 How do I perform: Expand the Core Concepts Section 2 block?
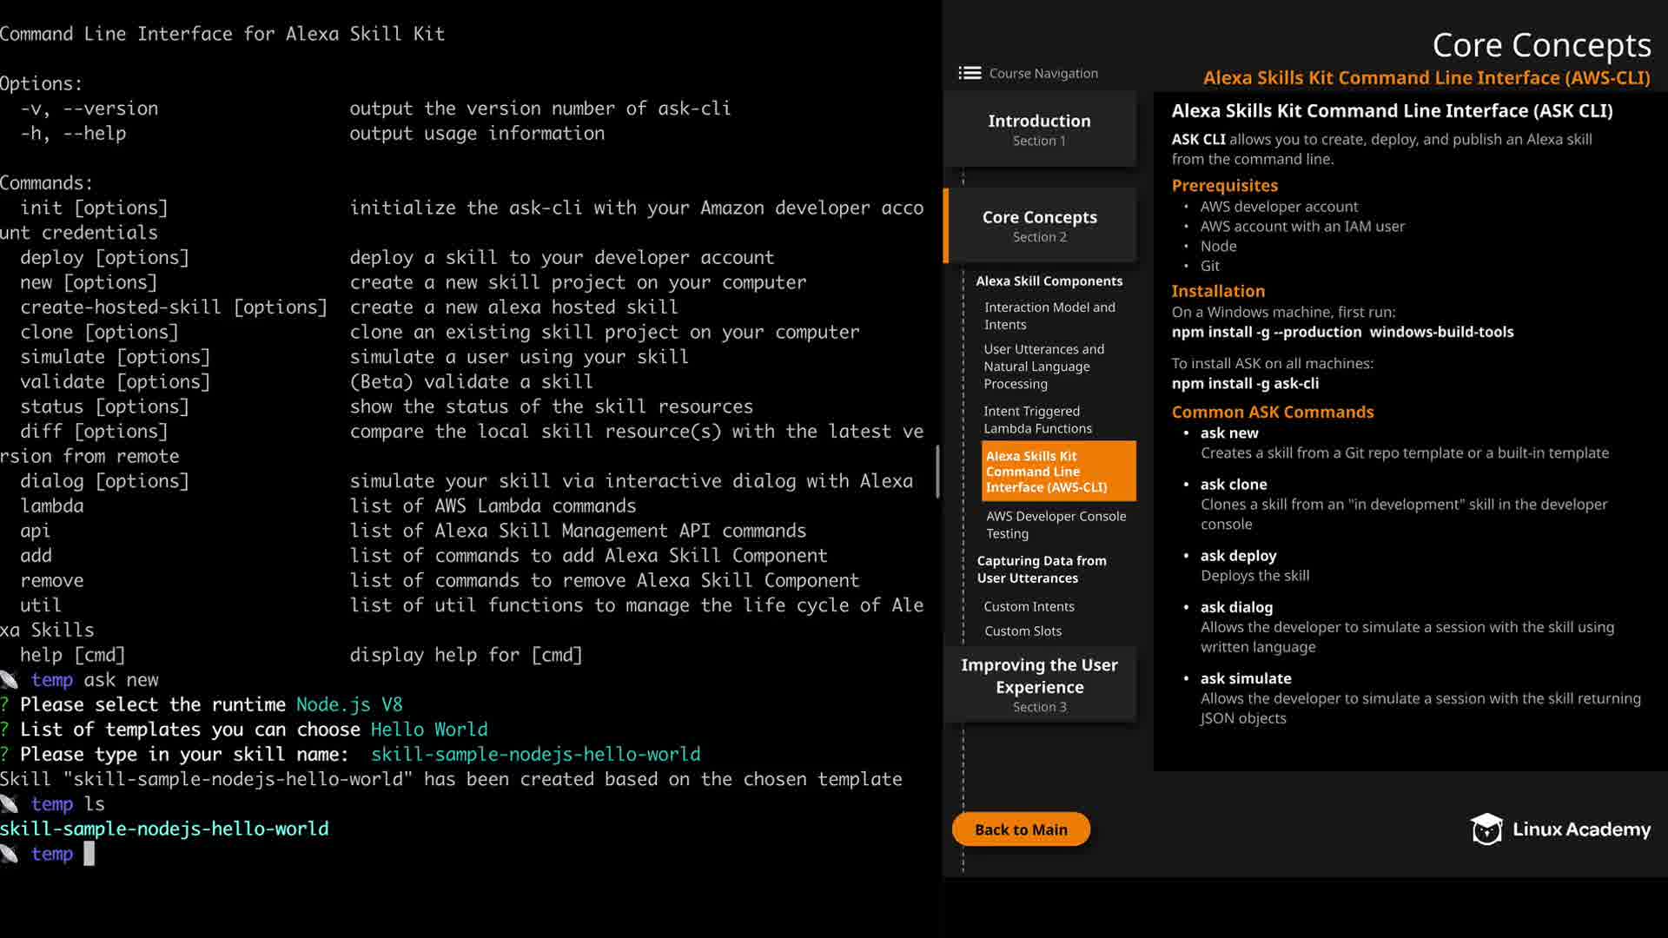1039,226
